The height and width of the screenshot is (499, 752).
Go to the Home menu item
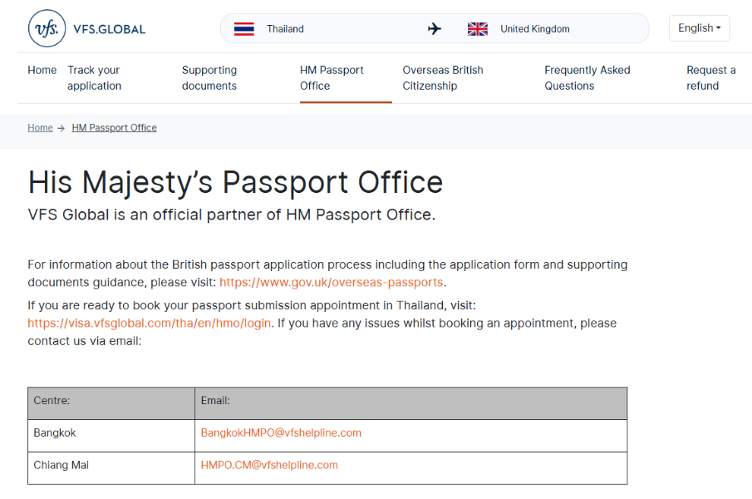pos(42,71)
